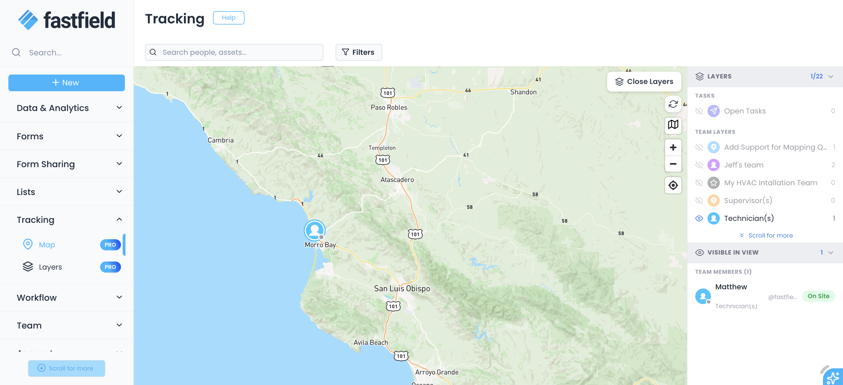843x385 pixels.
Task: Open the Layers menu item in sidebar
Action: 50,267
